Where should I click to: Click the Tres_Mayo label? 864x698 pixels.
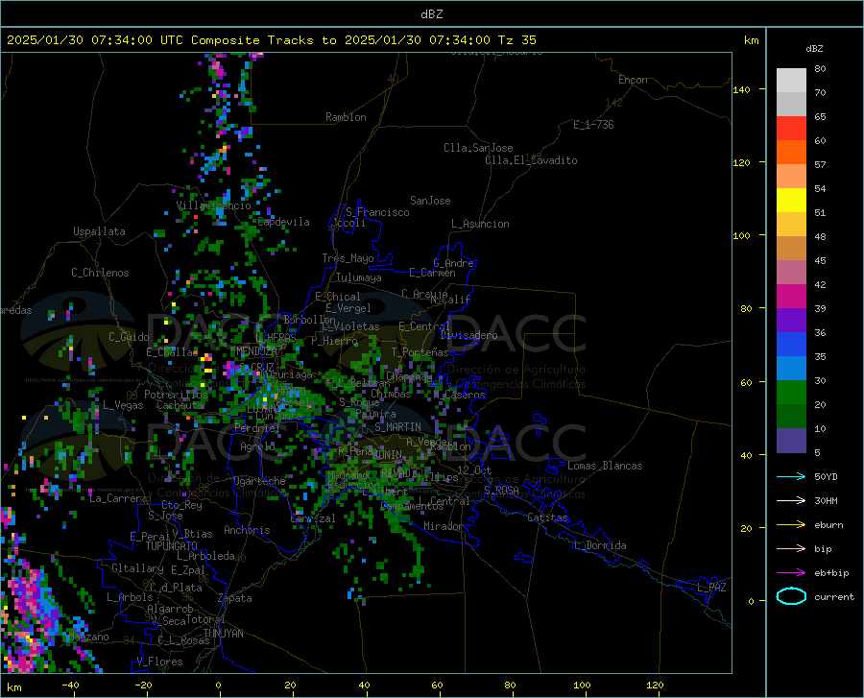point(348,258)
